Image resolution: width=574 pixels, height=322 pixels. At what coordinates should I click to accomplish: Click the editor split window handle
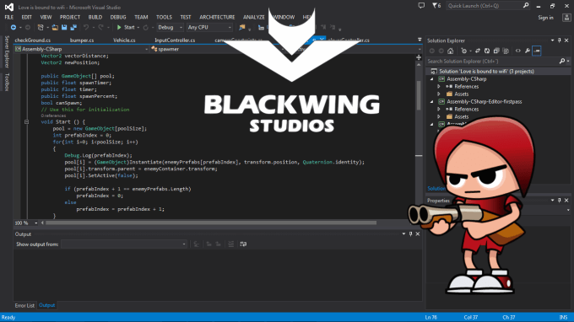click(x=419, y=57)
